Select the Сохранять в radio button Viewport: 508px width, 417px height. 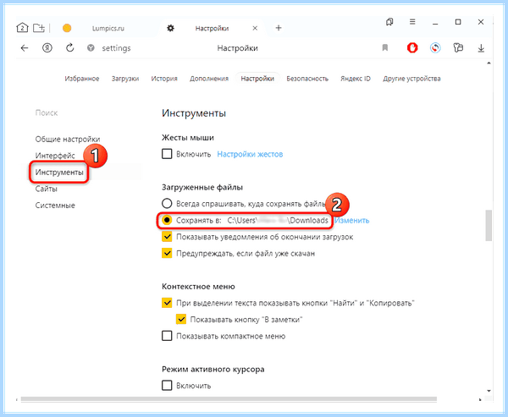[x=167, y=220]
